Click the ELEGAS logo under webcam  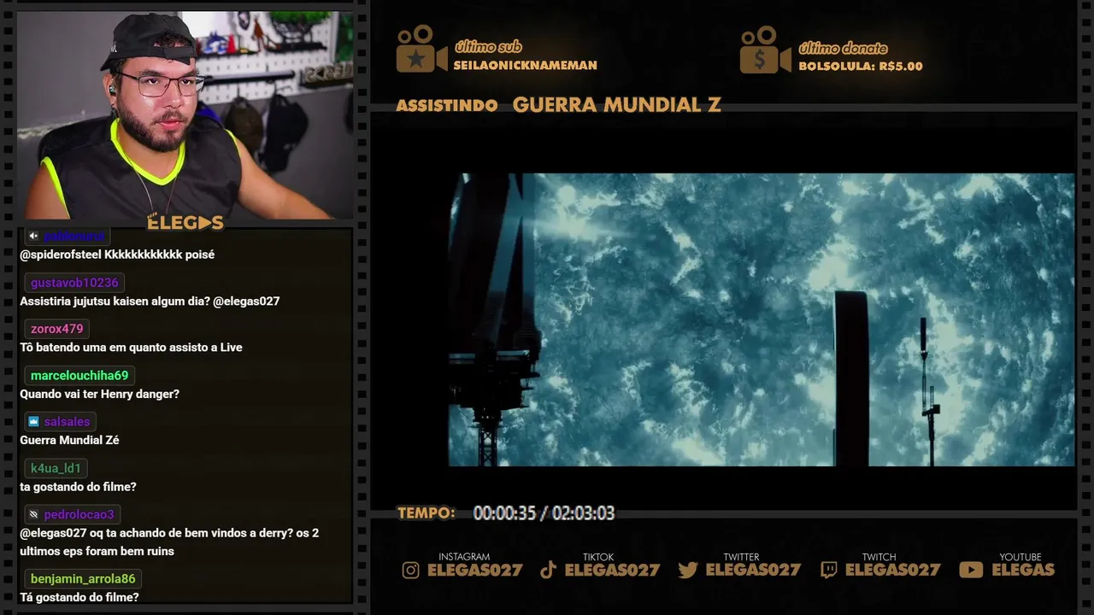tap(185, 223)
